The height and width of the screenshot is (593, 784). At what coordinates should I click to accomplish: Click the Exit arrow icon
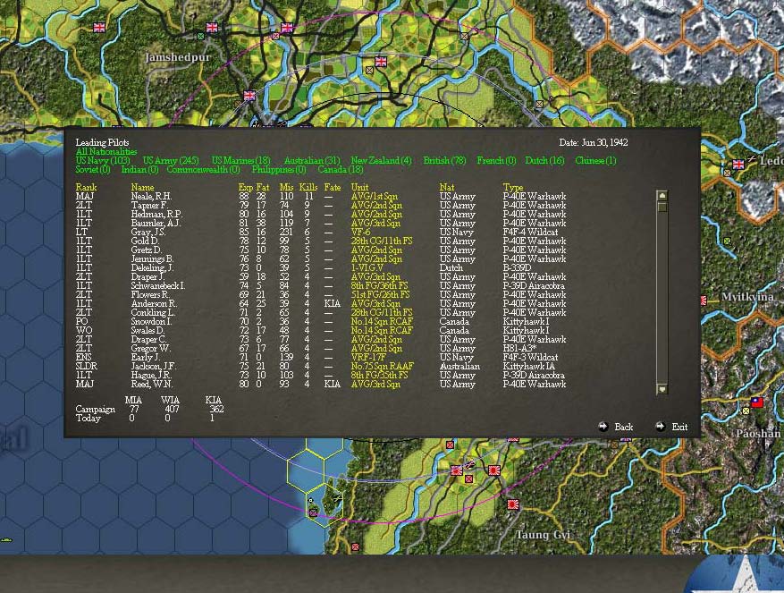coord(660,427)
